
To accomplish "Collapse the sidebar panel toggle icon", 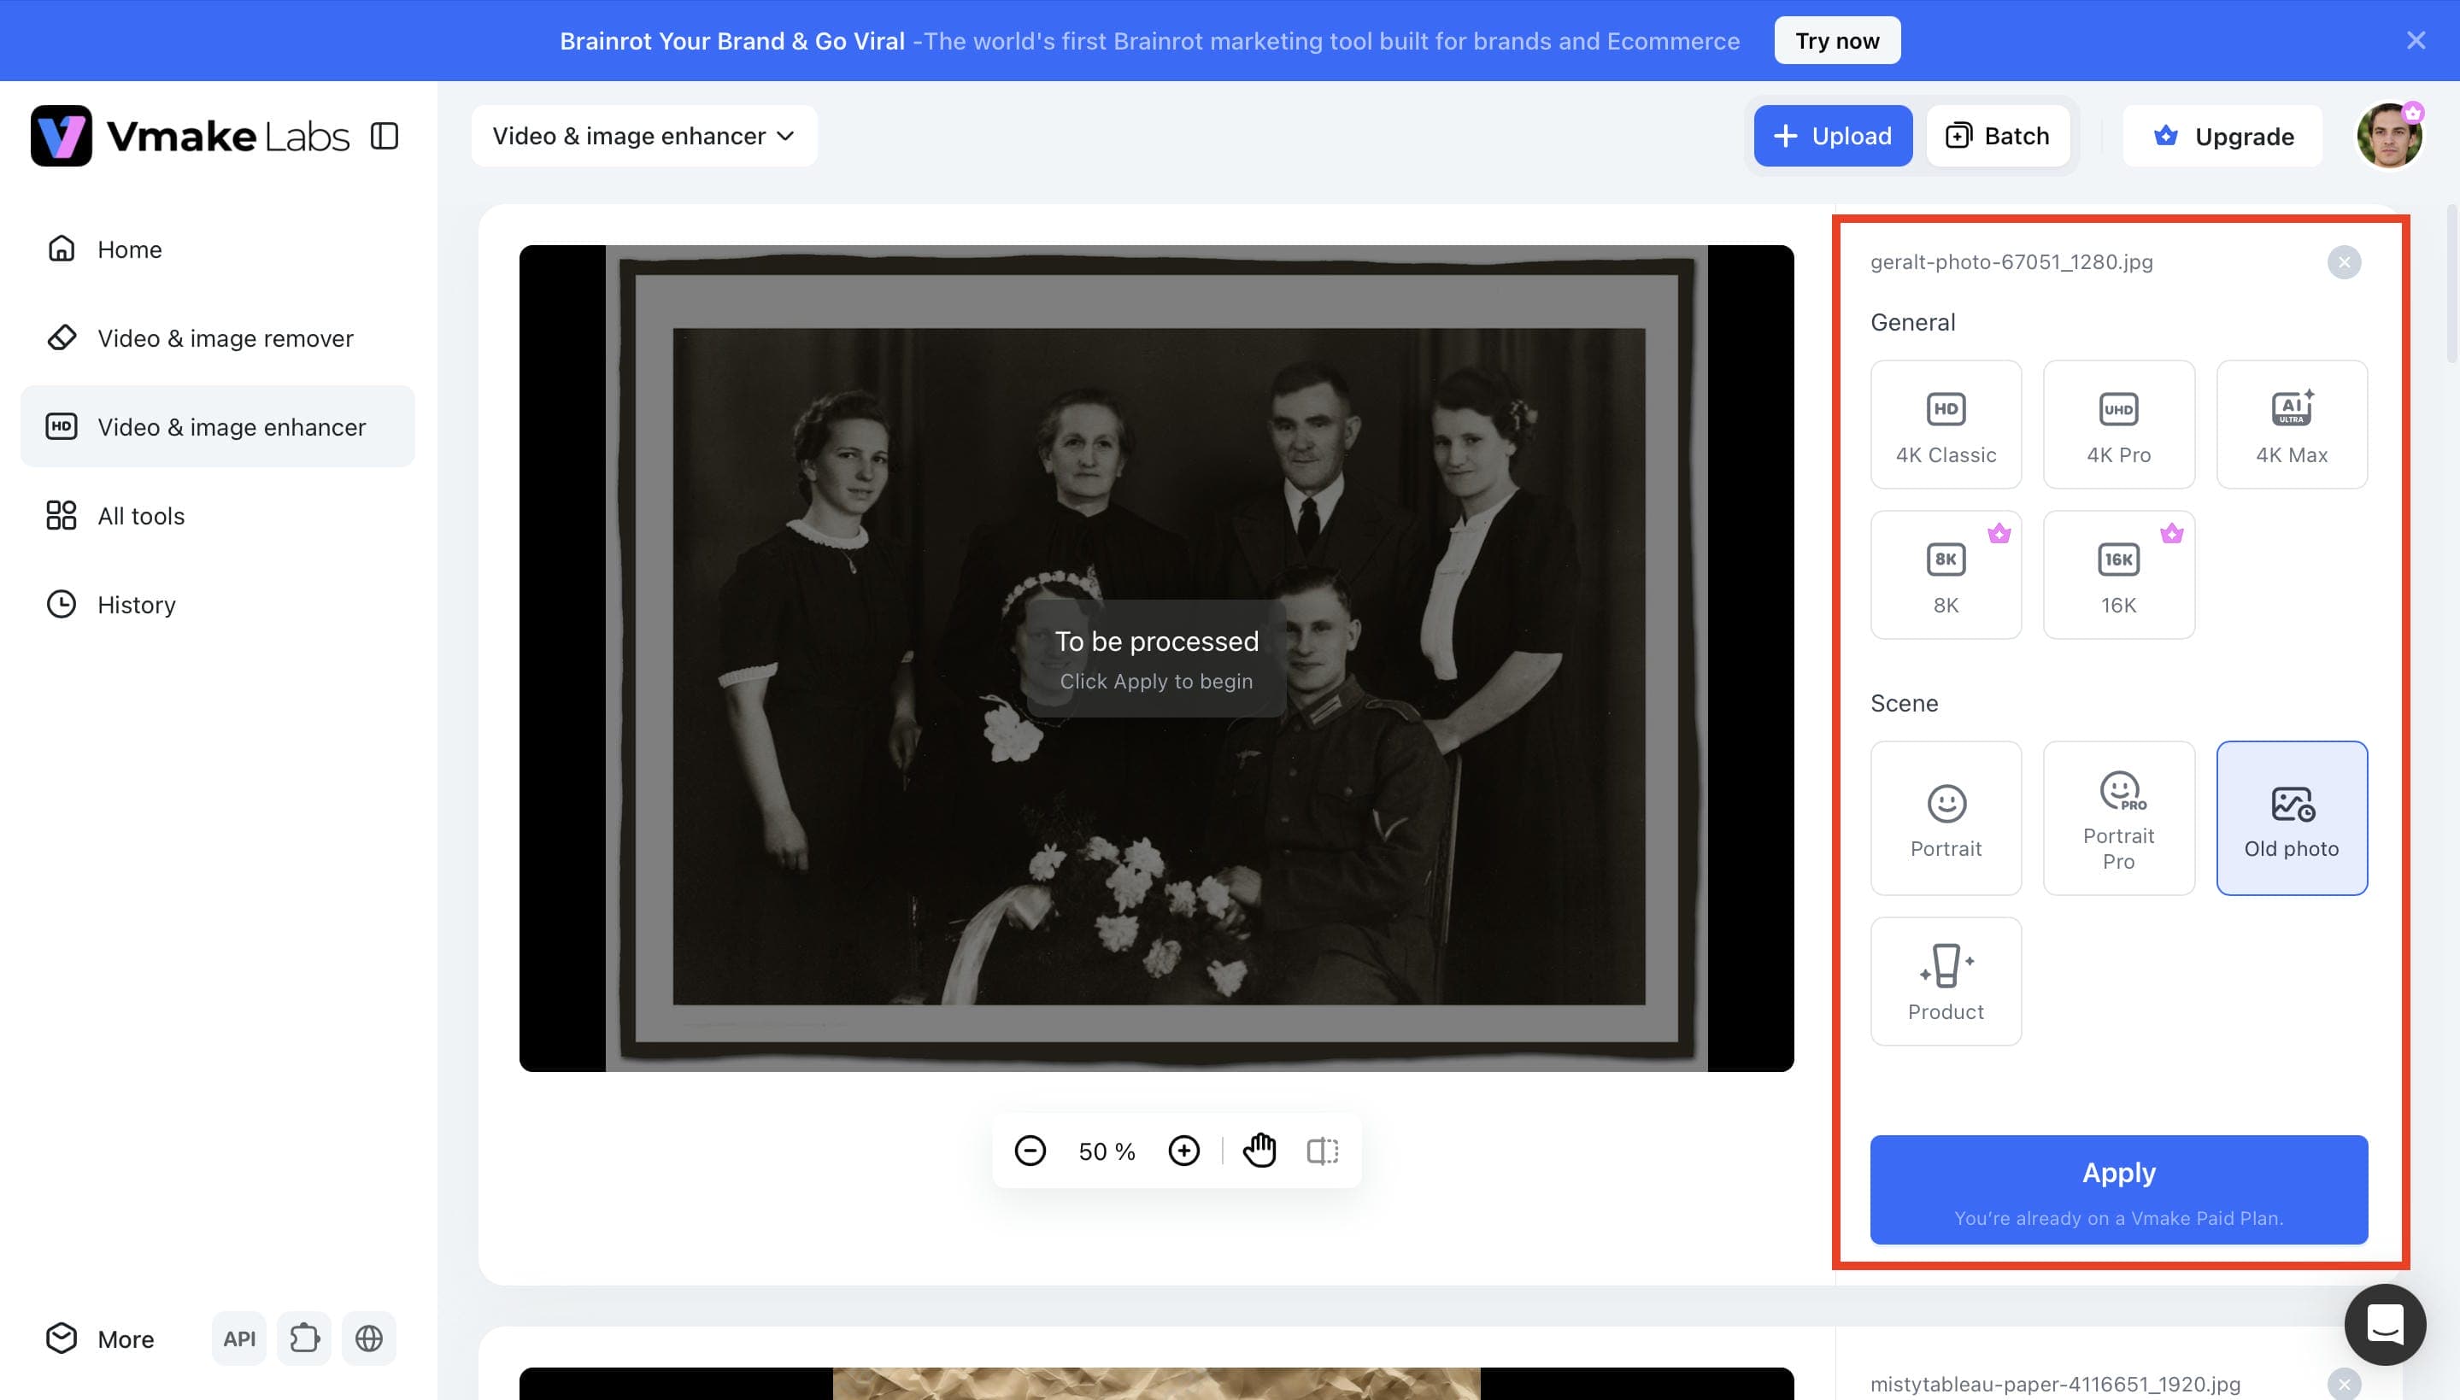I will tap(385, 136).
